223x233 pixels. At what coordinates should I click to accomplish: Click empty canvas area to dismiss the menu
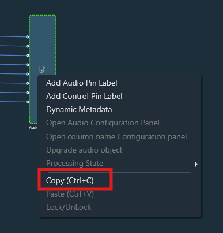[x=134, y=39]
